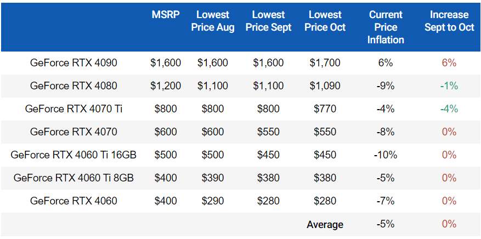Screen dimensions: 481x239
Task: Click the Lowest Price Sept header
Action: (x=268, y=21)
